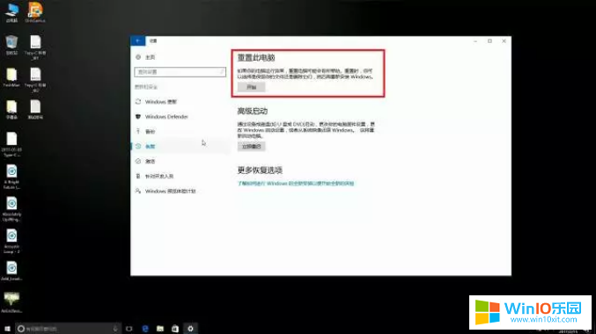This screenshot has width=596, height=334.
Task: Select the 恢复 section in the sidebar
Action: 151,146
